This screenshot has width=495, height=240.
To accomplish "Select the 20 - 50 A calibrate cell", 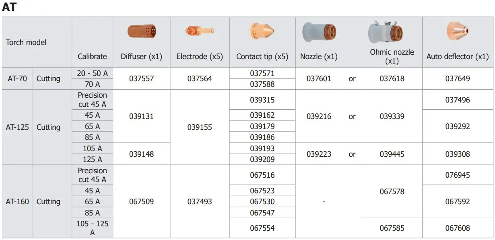I will 92,73.
